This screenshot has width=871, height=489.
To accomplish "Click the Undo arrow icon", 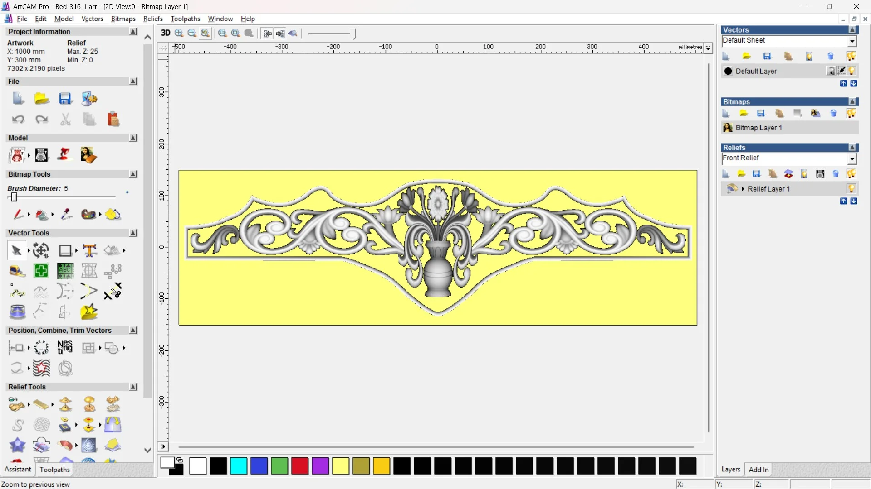I will tap(18, 119).
